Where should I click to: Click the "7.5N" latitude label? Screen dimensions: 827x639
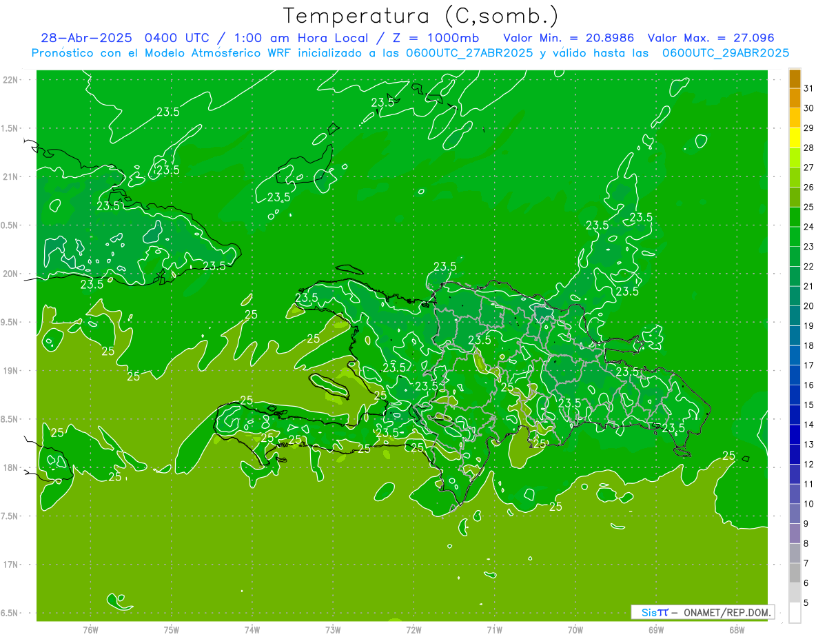[10, 516]
